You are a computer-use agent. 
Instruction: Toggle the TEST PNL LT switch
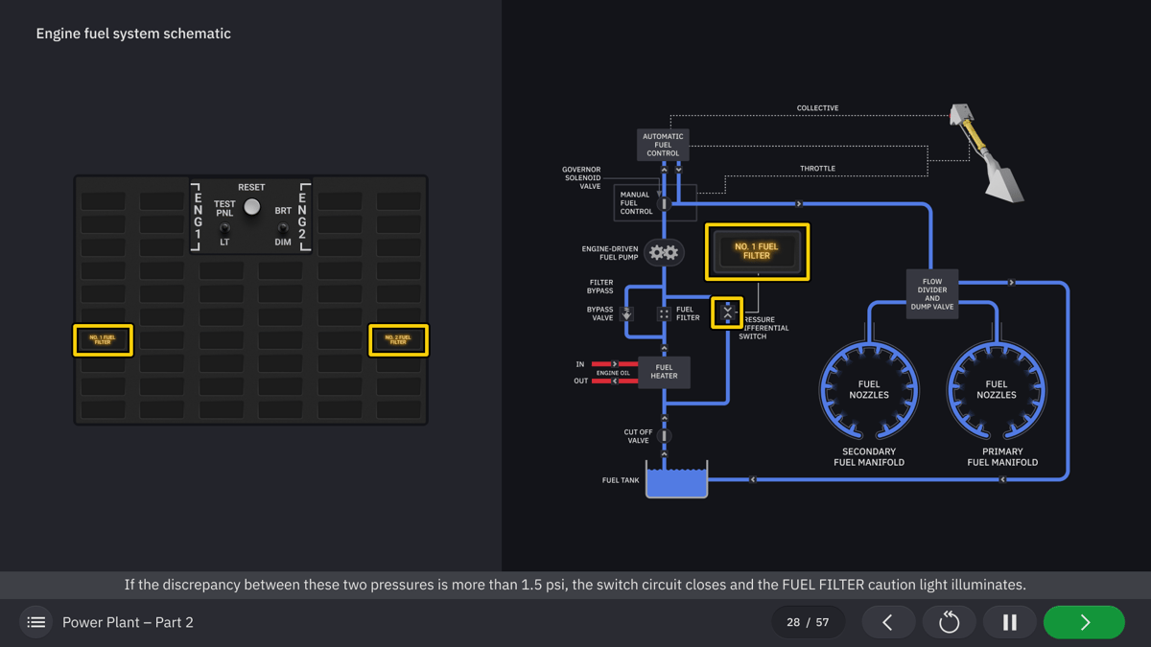click(224, 229)
